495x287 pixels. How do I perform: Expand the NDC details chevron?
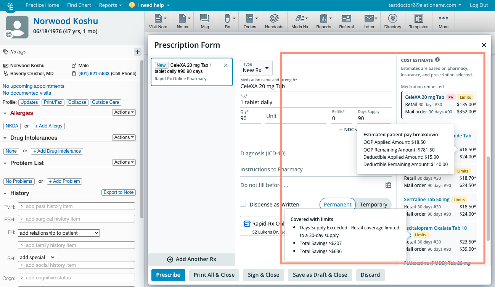coord(341,129)
